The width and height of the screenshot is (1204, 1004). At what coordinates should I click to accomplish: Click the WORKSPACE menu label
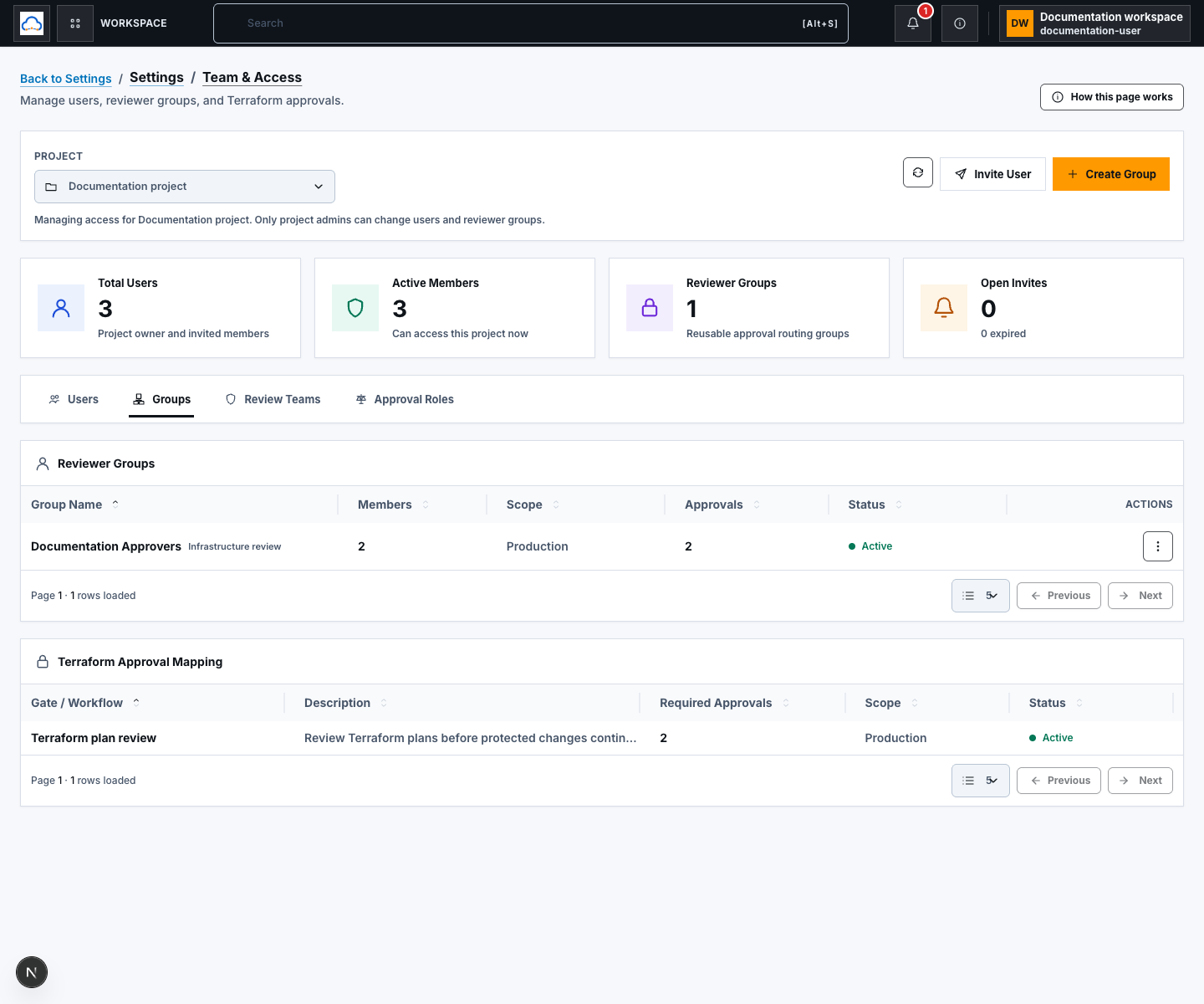tap(134, 23)
